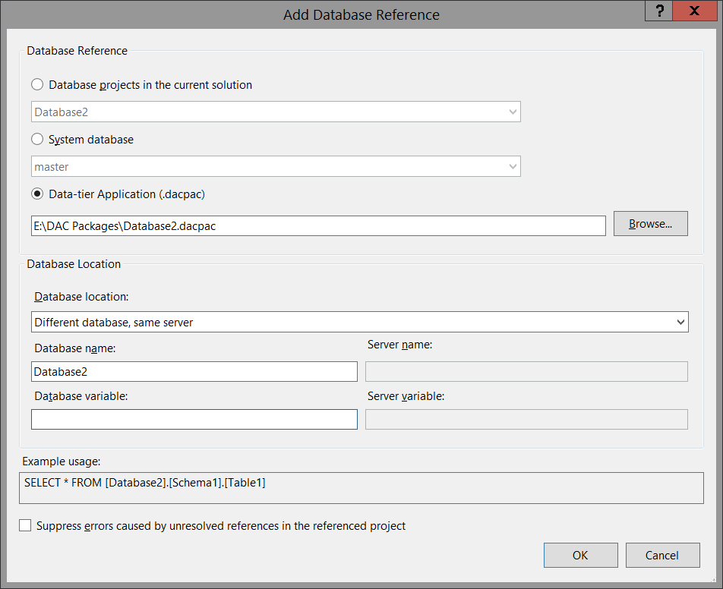Close the Add Database Reference dialog

click(696, 11)
